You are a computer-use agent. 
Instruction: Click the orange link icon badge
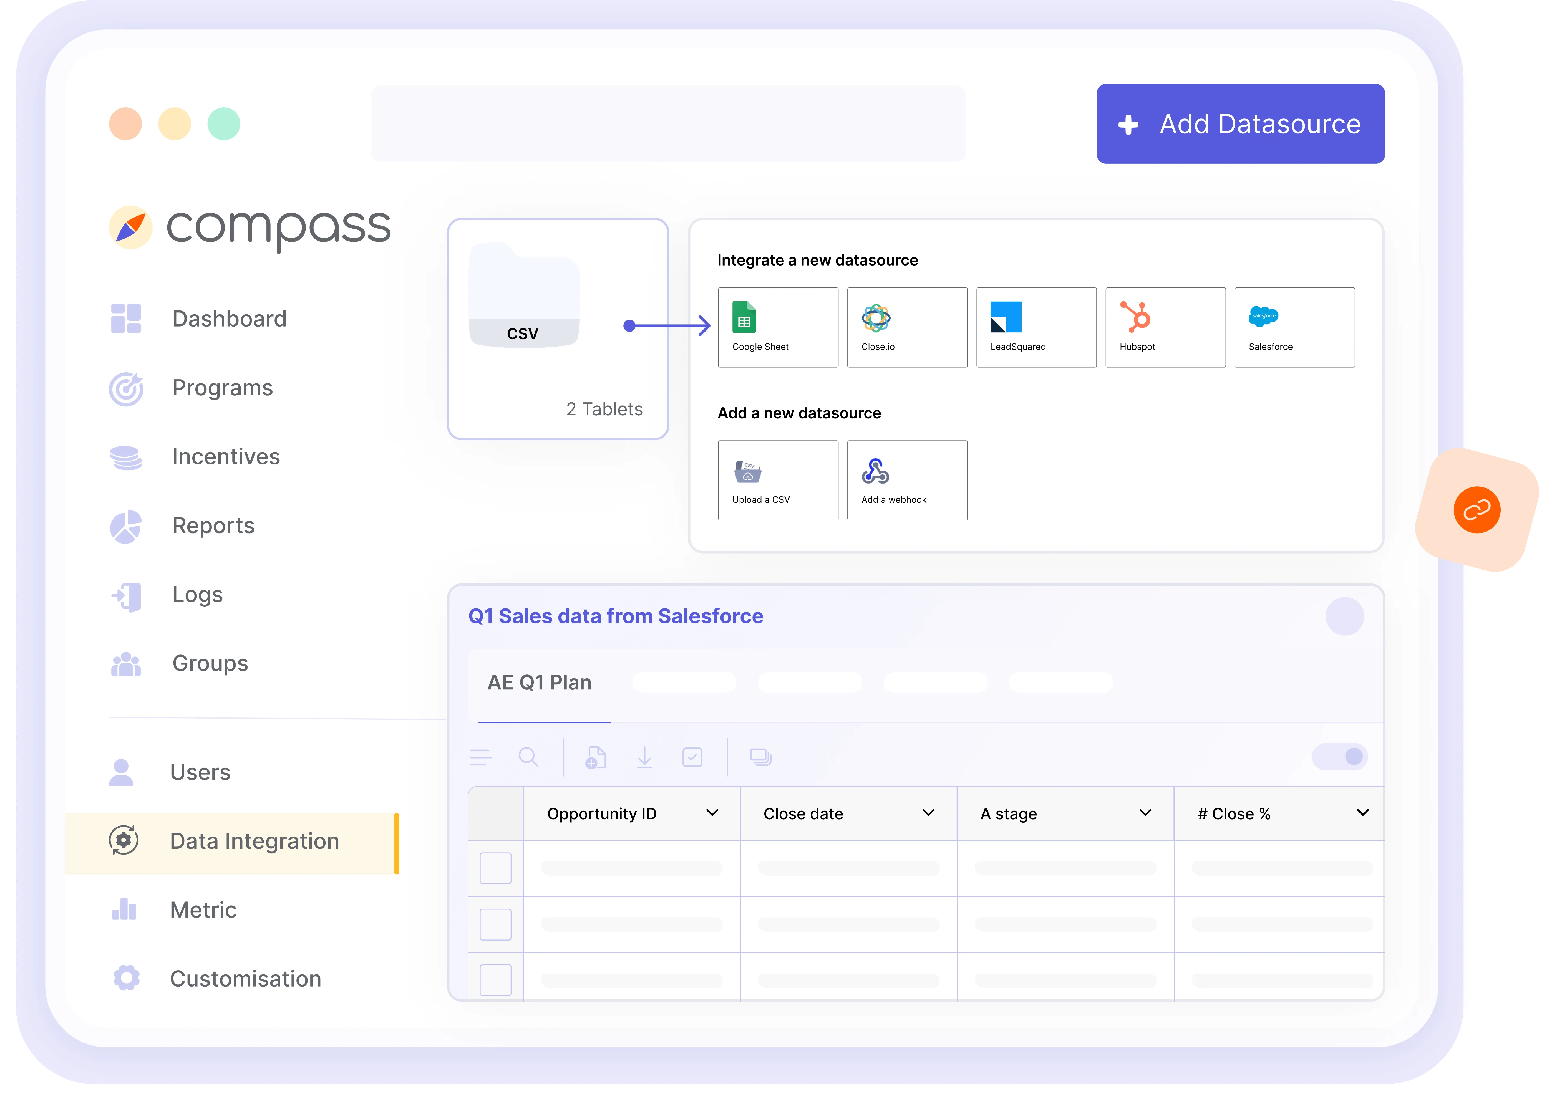click(1477, 510)
